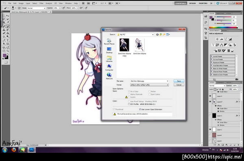Screen dimensions: 244x161
Task: Select the Lasso tool
Action: coord(4,19)
